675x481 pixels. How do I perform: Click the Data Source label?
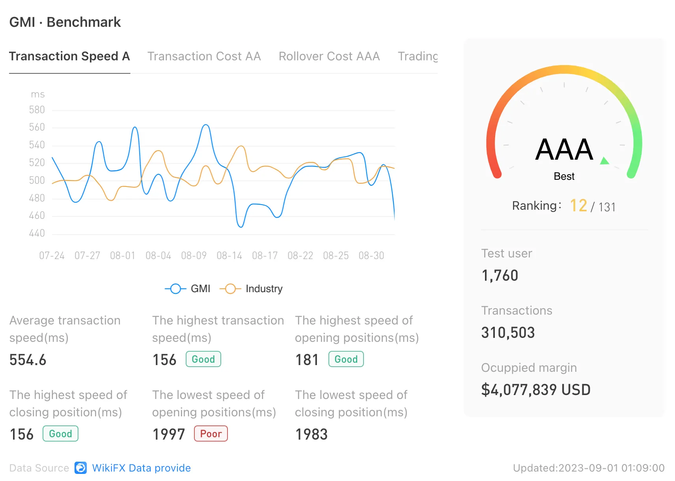39,468
